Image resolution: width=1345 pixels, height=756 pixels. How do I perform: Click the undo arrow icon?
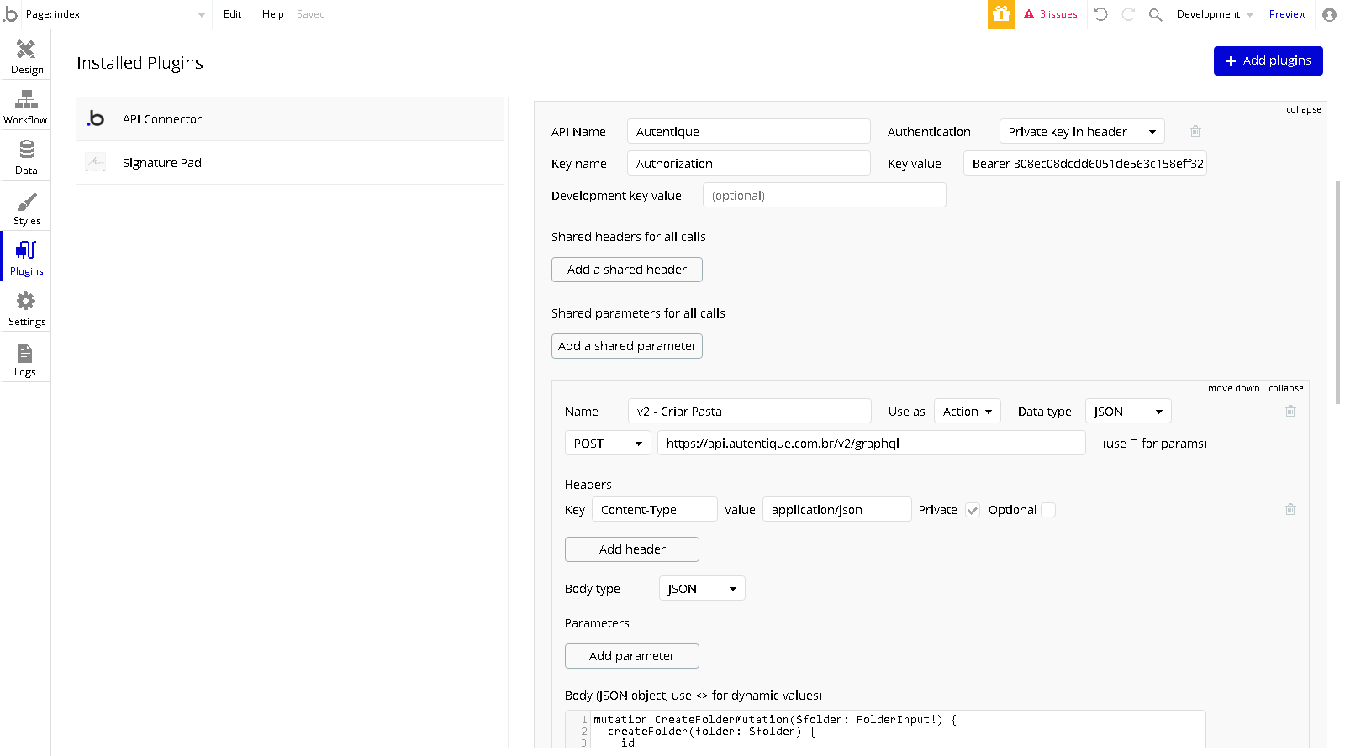pos(1101,14)
